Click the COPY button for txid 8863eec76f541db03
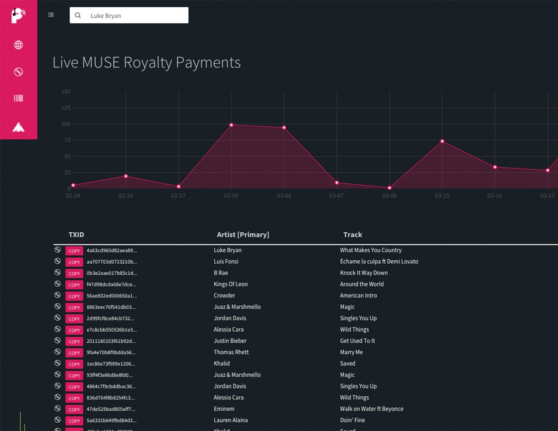This screenshot has width=558, height=431. (x=74, y=307)
